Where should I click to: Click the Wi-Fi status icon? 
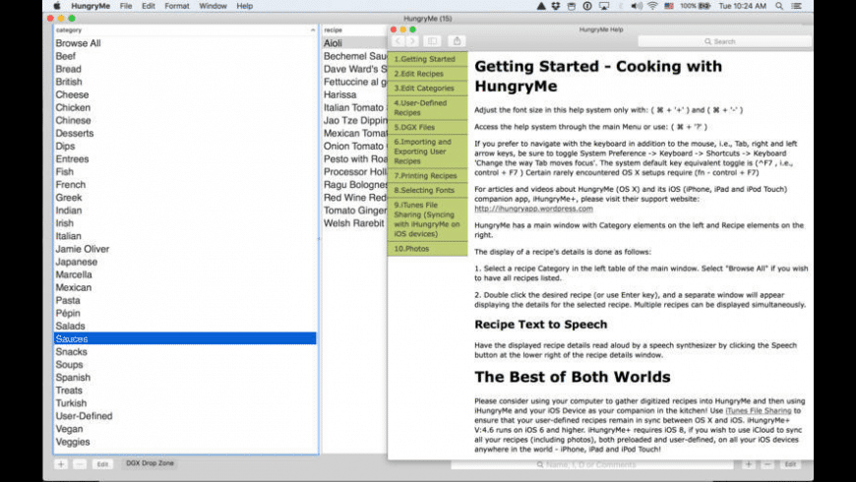[653, 6]
